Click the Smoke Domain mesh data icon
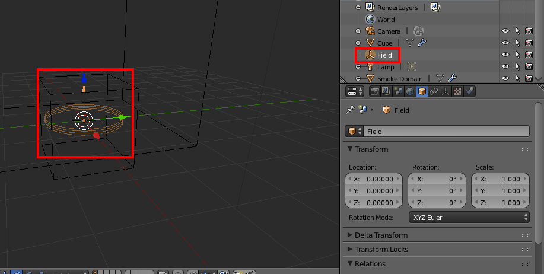The image size is (544, 274). [x=440, y=78]
